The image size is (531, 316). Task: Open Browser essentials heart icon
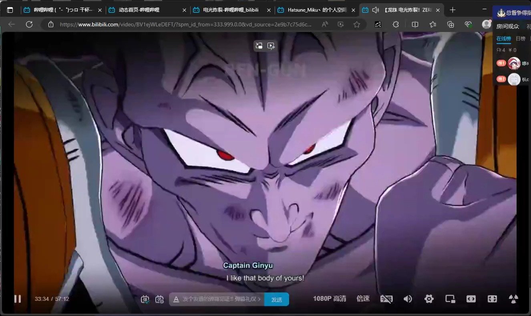[469, 24]
